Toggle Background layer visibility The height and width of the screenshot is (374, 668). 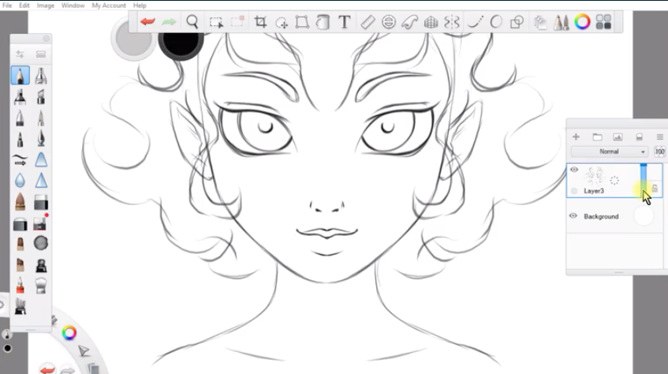[574, 215]
